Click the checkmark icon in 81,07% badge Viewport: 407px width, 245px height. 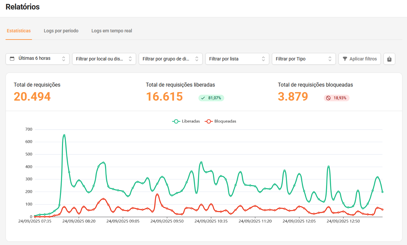[x=203, y=98]
